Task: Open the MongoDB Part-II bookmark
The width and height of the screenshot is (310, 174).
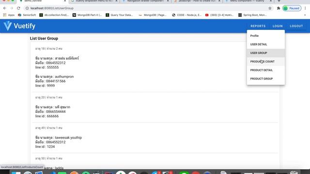Action: 87,15
